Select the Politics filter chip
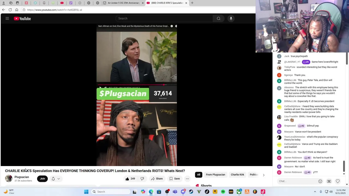The height and width of the screenshot is (196, 349). pos(254,175)
